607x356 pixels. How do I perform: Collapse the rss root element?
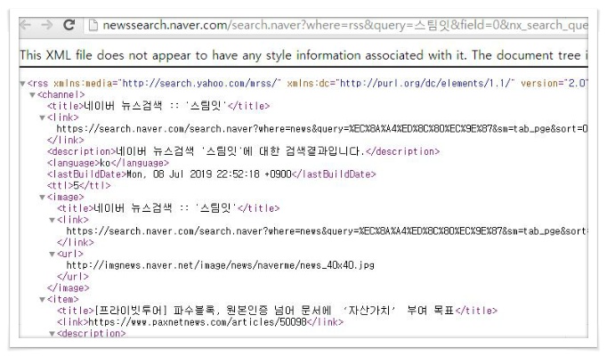22,84
